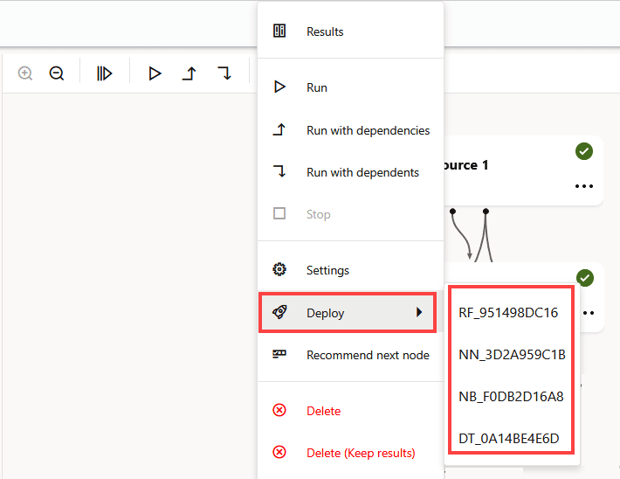Click the zoom in magnifier icon

25,73
